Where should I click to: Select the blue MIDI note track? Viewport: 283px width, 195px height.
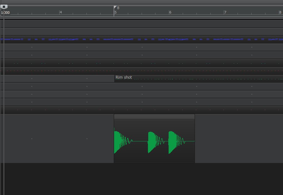point(142,39)
